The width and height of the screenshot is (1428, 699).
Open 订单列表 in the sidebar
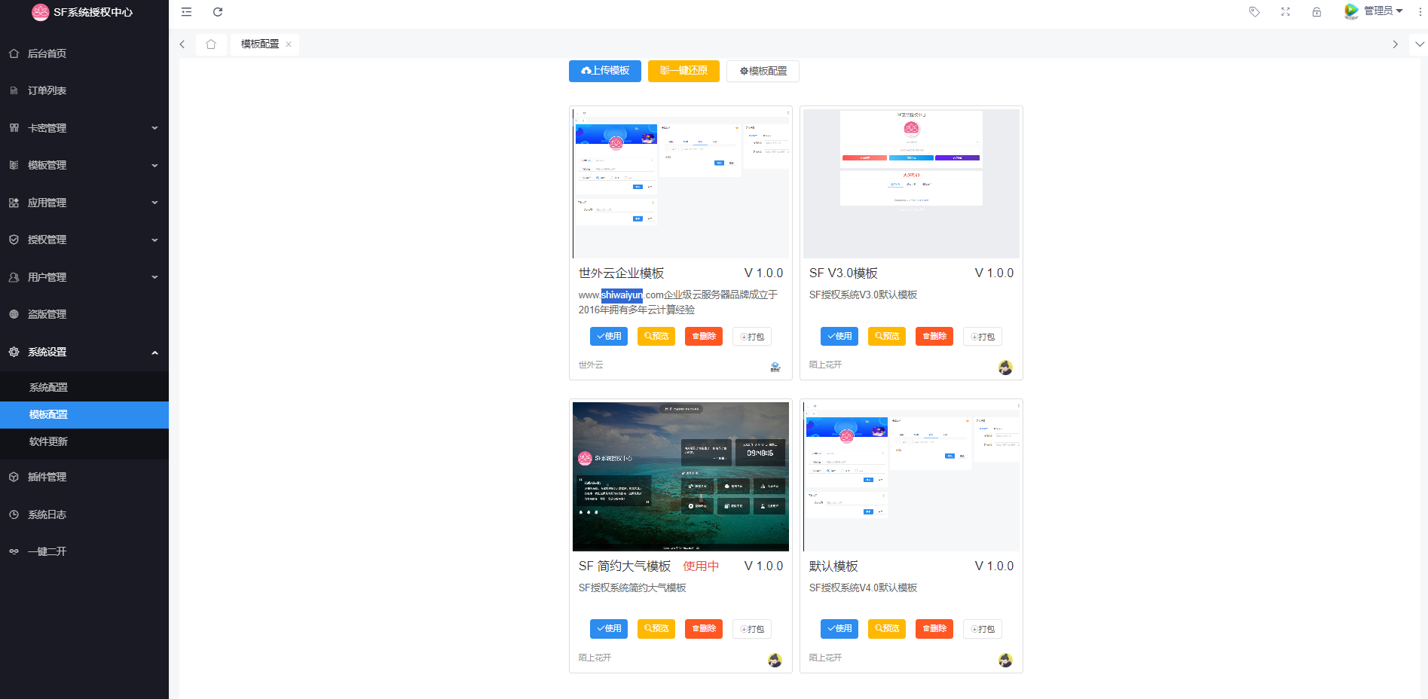click(47, 90)
